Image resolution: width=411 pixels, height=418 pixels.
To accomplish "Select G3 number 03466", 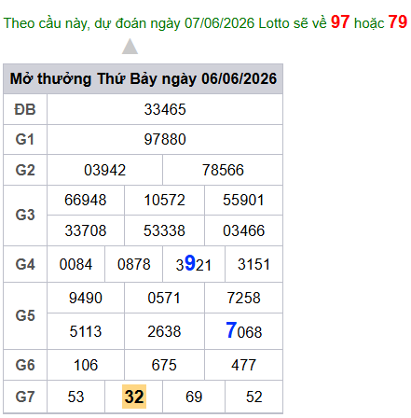I will point(243,230).
